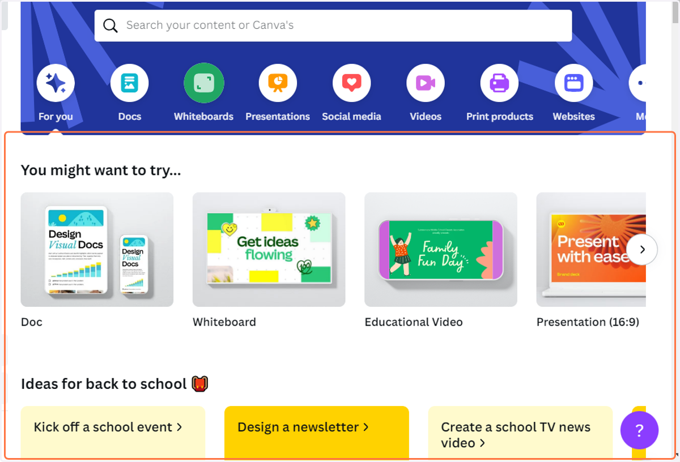Open the Educational Video thumbnail
The height and width of the screenshot is (462, 680).
tap(441, 250)
